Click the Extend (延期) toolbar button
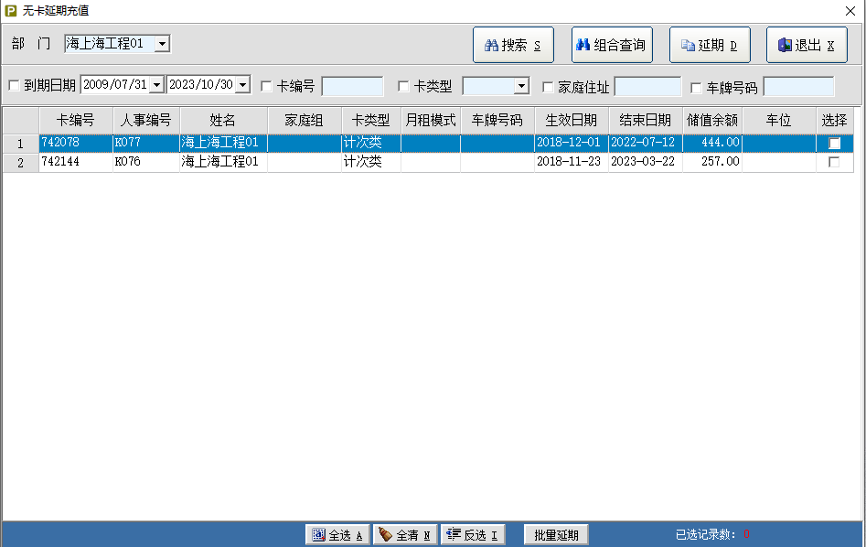The height and width of the screenshot is (547, 866). [x=710, y=45]
